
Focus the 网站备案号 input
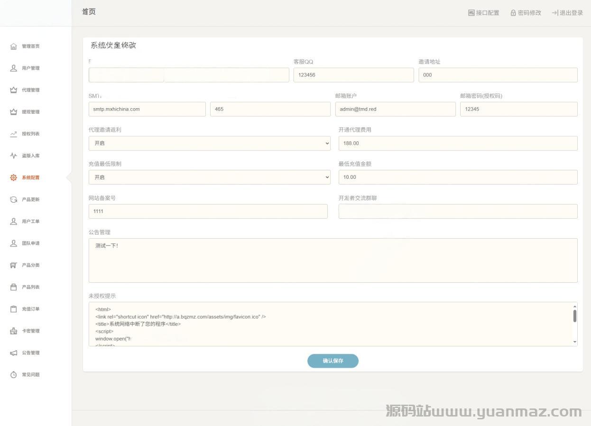[x=208, y=211]
